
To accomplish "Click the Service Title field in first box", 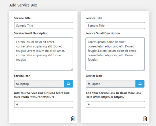I will tap(44, 26).
